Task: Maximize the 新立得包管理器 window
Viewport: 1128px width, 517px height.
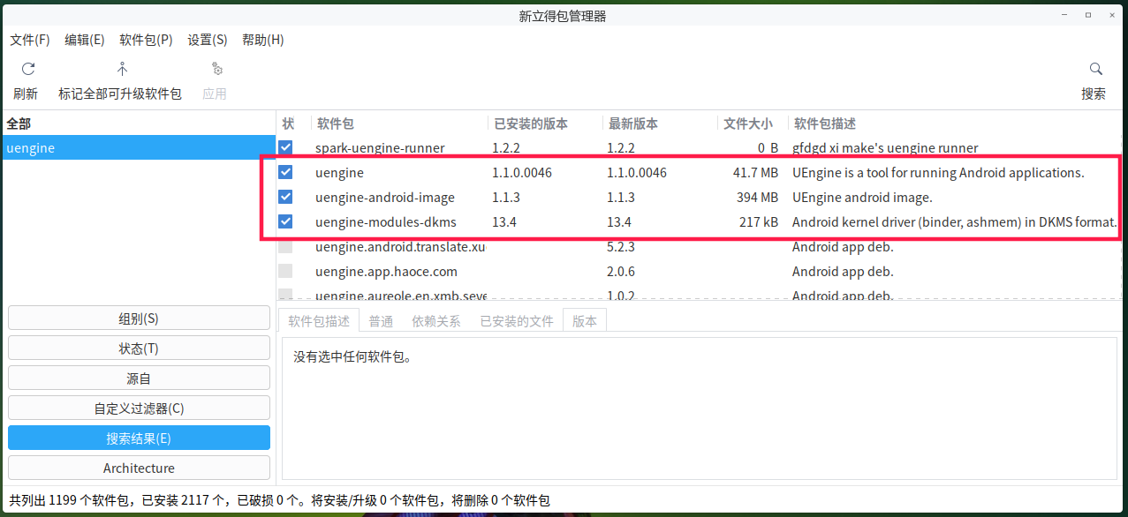Action: coord(1088,15)
